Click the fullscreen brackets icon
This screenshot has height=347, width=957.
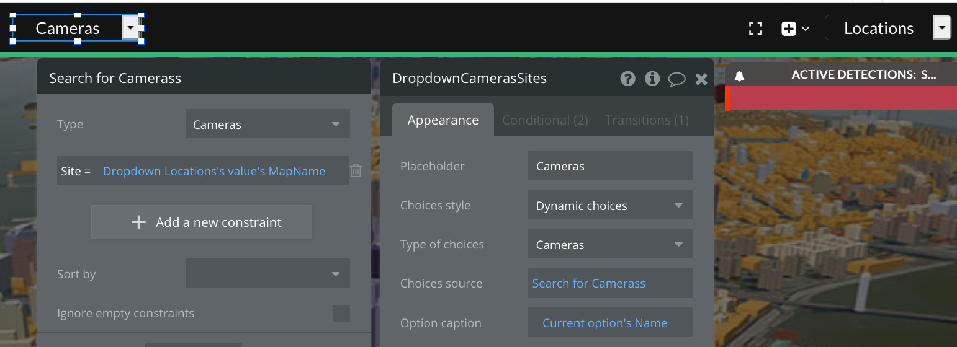[x=755, y=29]
